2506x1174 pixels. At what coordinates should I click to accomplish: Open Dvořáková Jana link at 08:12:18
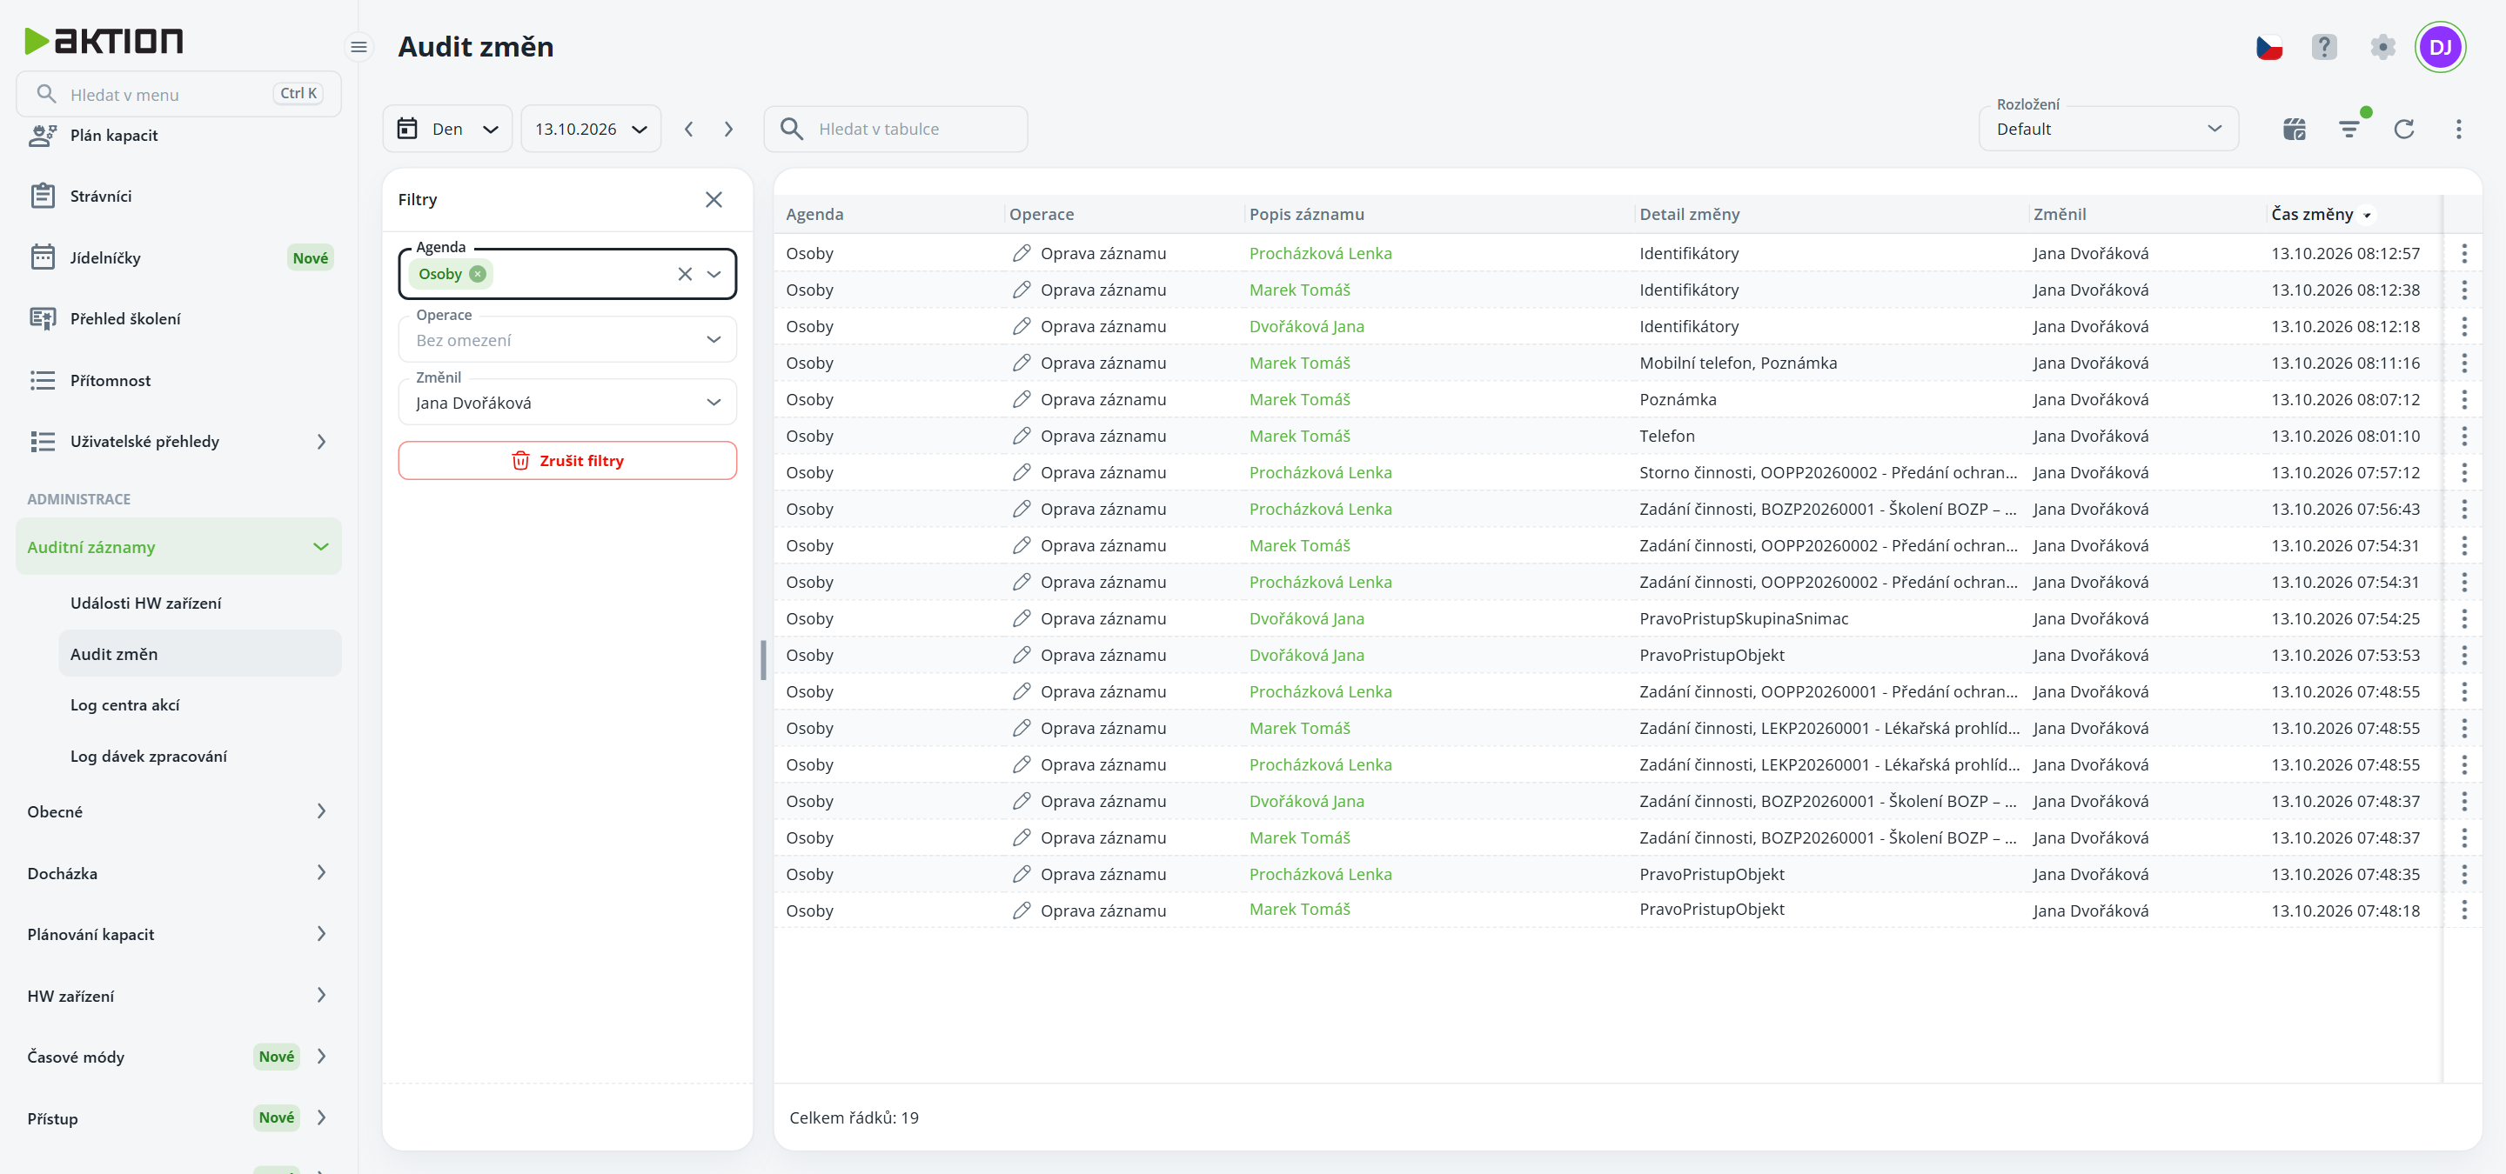1306,326
